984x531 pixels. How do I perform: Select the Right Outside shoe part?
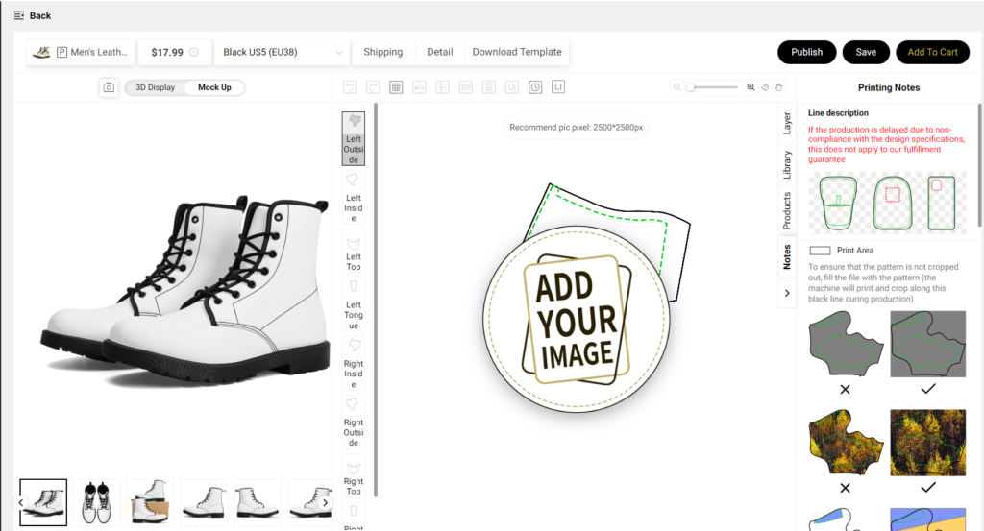354,422
